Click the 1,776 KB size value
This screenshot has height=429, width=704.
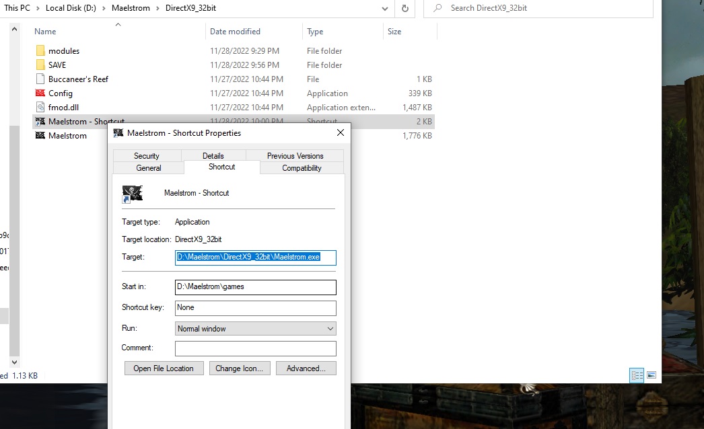point(417,135)
